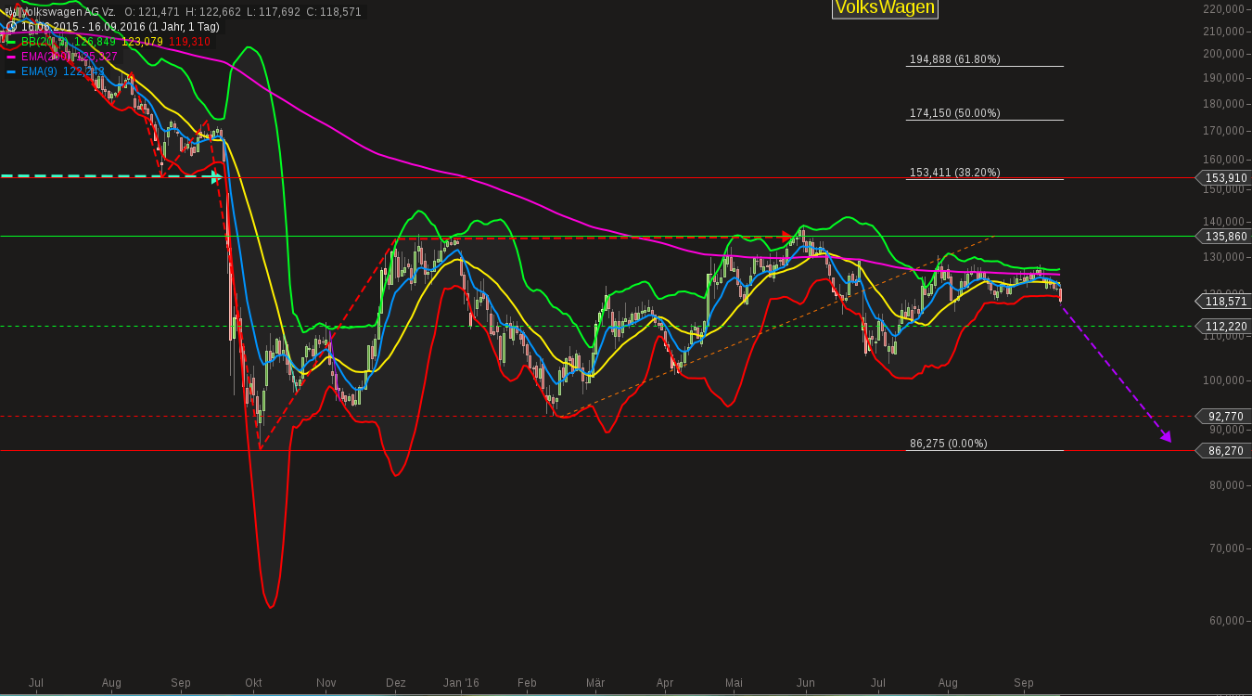Click the 60,000 price axis label
The width and height of the screenshot is (1252, 696).
pyautogui.click(x=1225, y=621)
